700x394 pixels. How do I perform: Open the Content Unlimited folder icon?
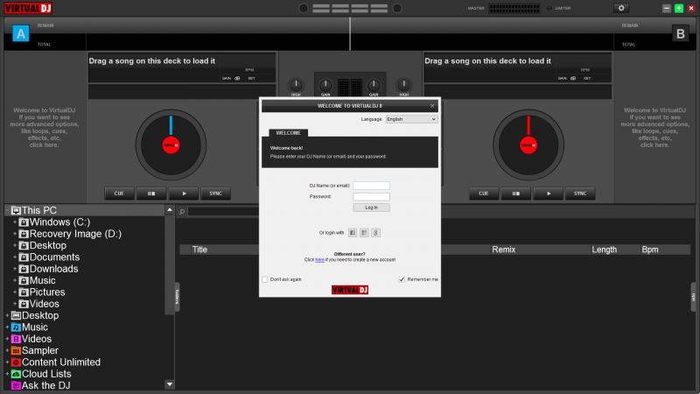click(x=16, y=362)
